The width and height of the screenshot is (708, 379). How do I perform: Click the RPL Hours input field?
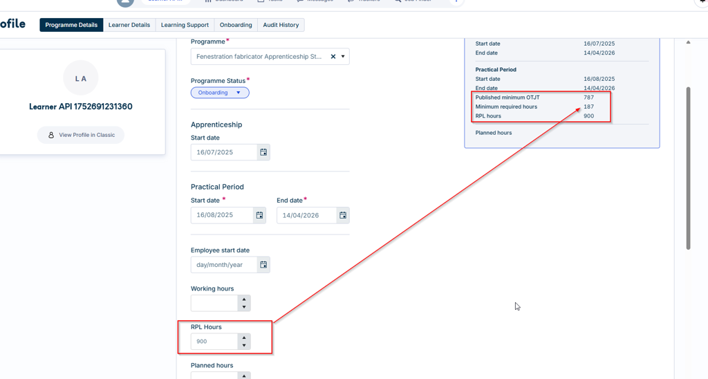pyautogui.click(x=214, y=342)
